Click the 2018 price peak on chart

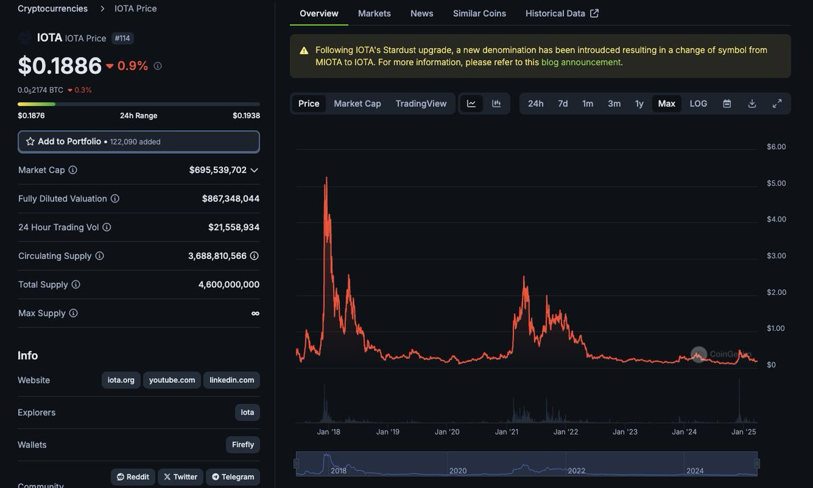327,178
